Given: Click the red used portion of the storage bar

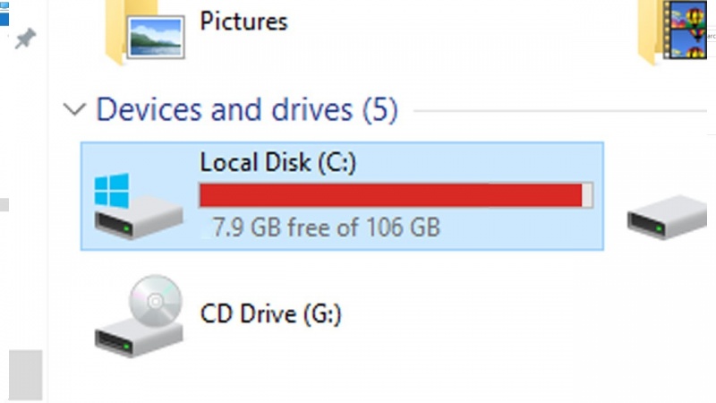Looking at the screenshot, I should 389,195.
